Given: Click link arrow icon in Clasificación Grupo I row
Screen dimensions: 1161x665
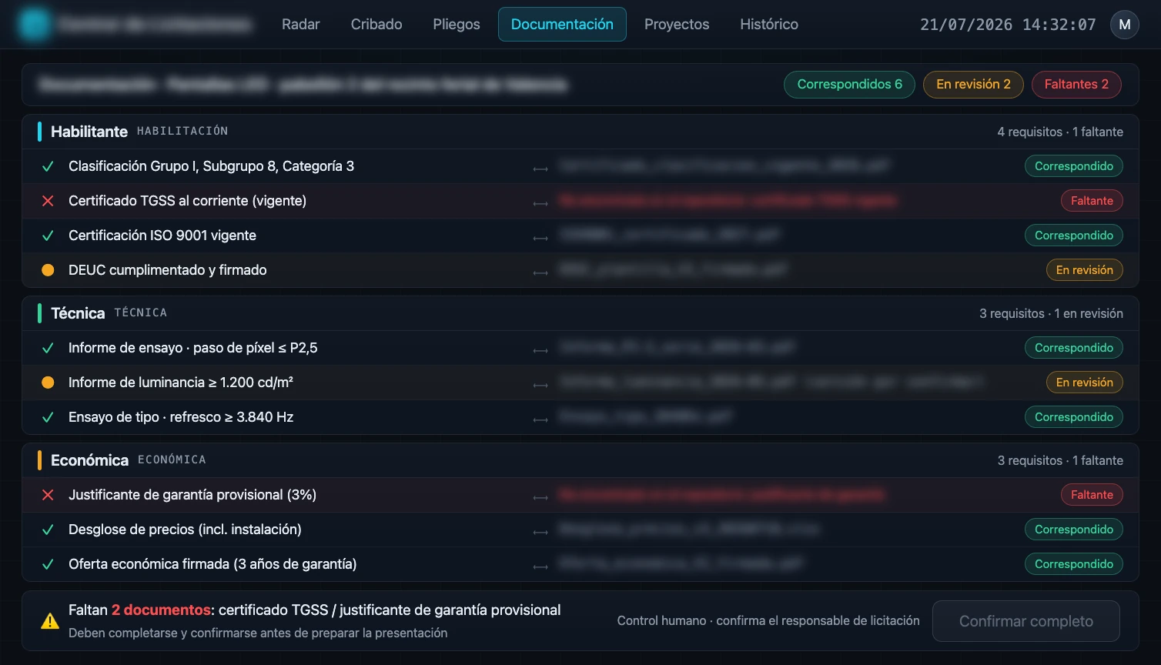Looking at the screenshot, I should coord(540,168).
